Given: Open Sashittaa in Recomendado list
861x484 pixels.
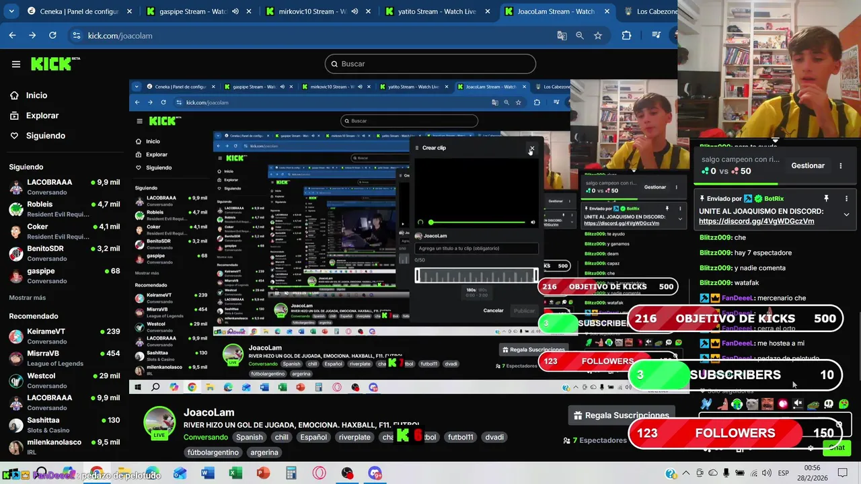Looking at the screenshot, I should [x=64, y=425].
